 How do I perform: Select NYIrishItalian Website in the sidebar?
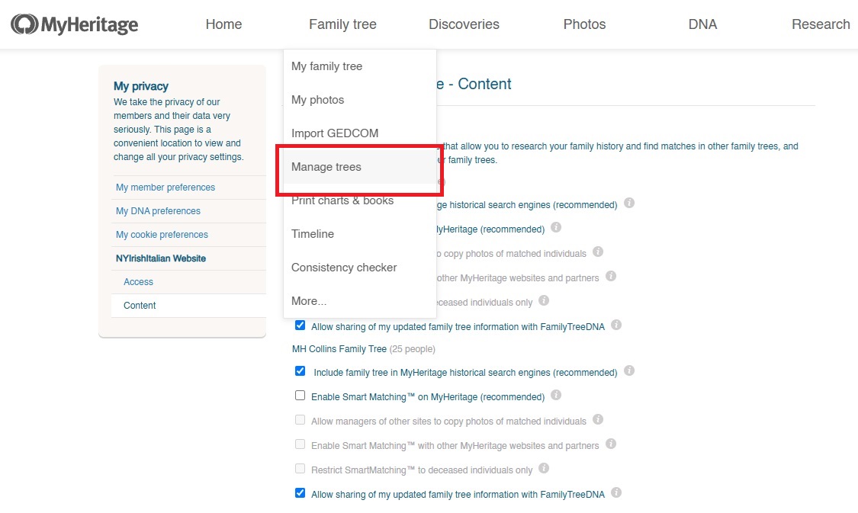coord(161,258)
